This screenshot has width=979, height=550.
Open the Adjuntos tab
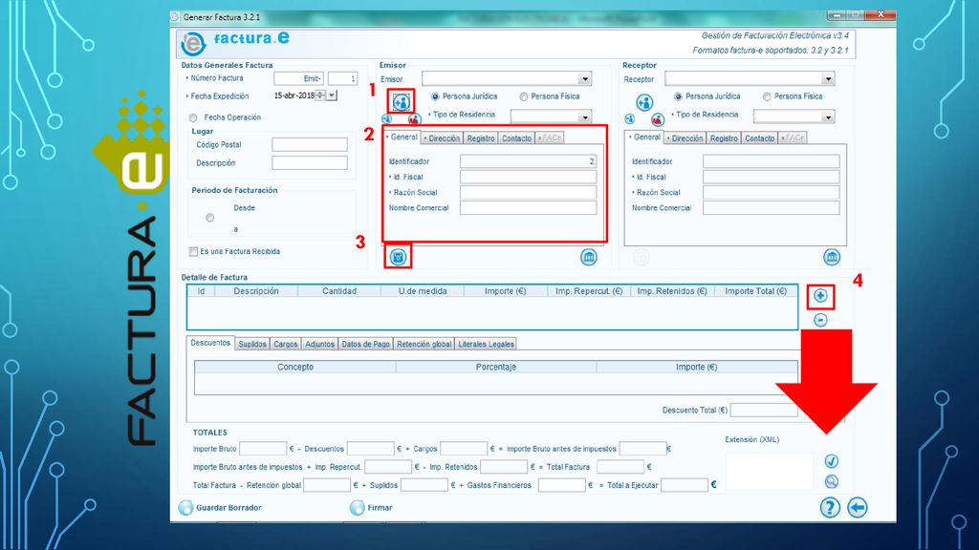pyautogui.click(x=319, y=344)
